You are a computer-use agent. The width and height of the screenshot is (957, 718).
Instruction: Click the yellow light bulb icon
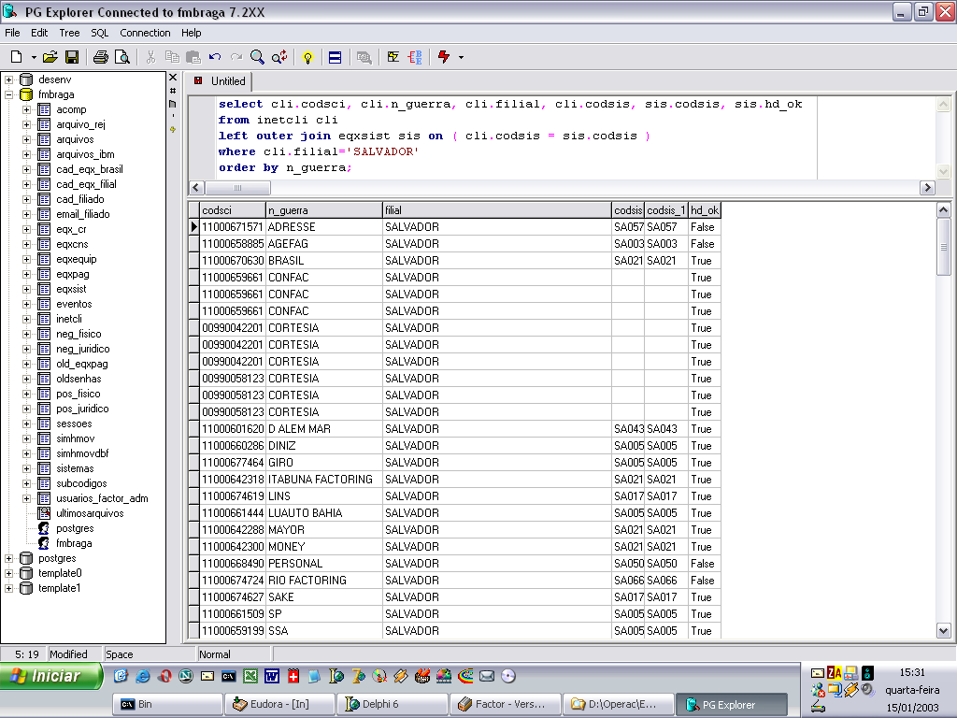pos(307,57)
